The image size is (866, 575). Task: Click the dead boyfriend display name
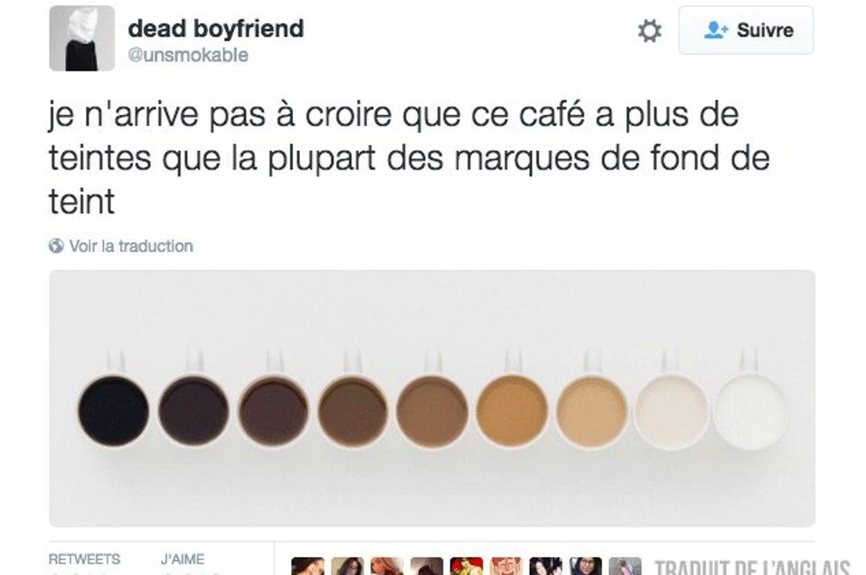coord(216,28)
